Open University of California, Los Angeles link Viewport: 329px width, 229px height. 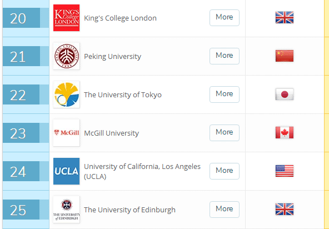click(142, 171)
